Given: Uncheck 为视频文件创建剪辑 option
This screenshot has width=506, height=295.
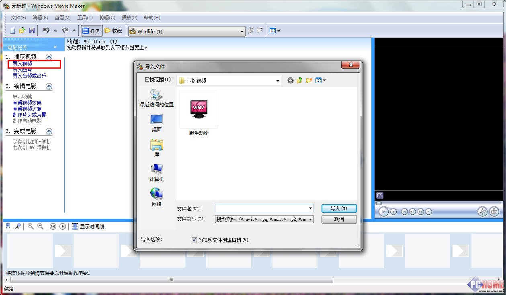Looking at the screenshot, I should [x=194, y=240].
